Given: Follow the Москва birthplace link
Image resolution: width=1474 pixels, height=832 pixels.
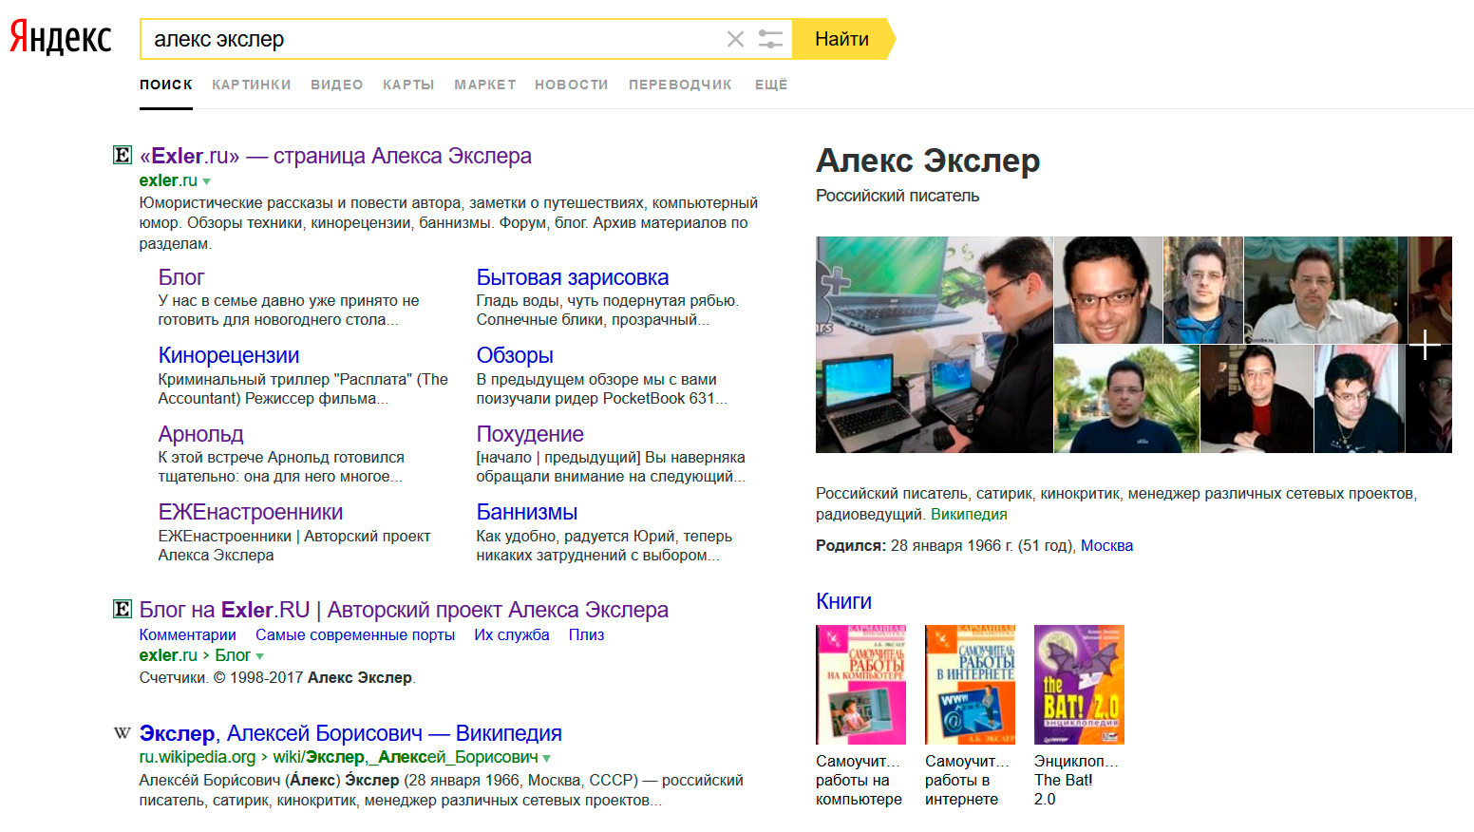Looking at the screenshot, I should pyautogui.click(x=1106, y=545).
